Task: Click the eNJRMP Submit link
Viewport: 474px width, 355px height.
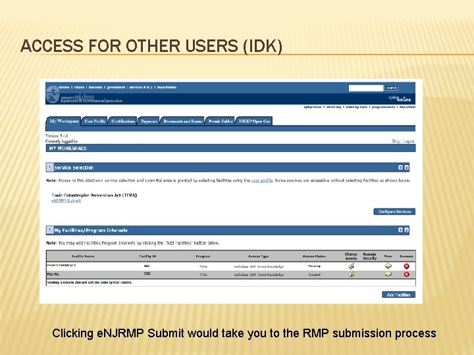Action: [66, 201]
